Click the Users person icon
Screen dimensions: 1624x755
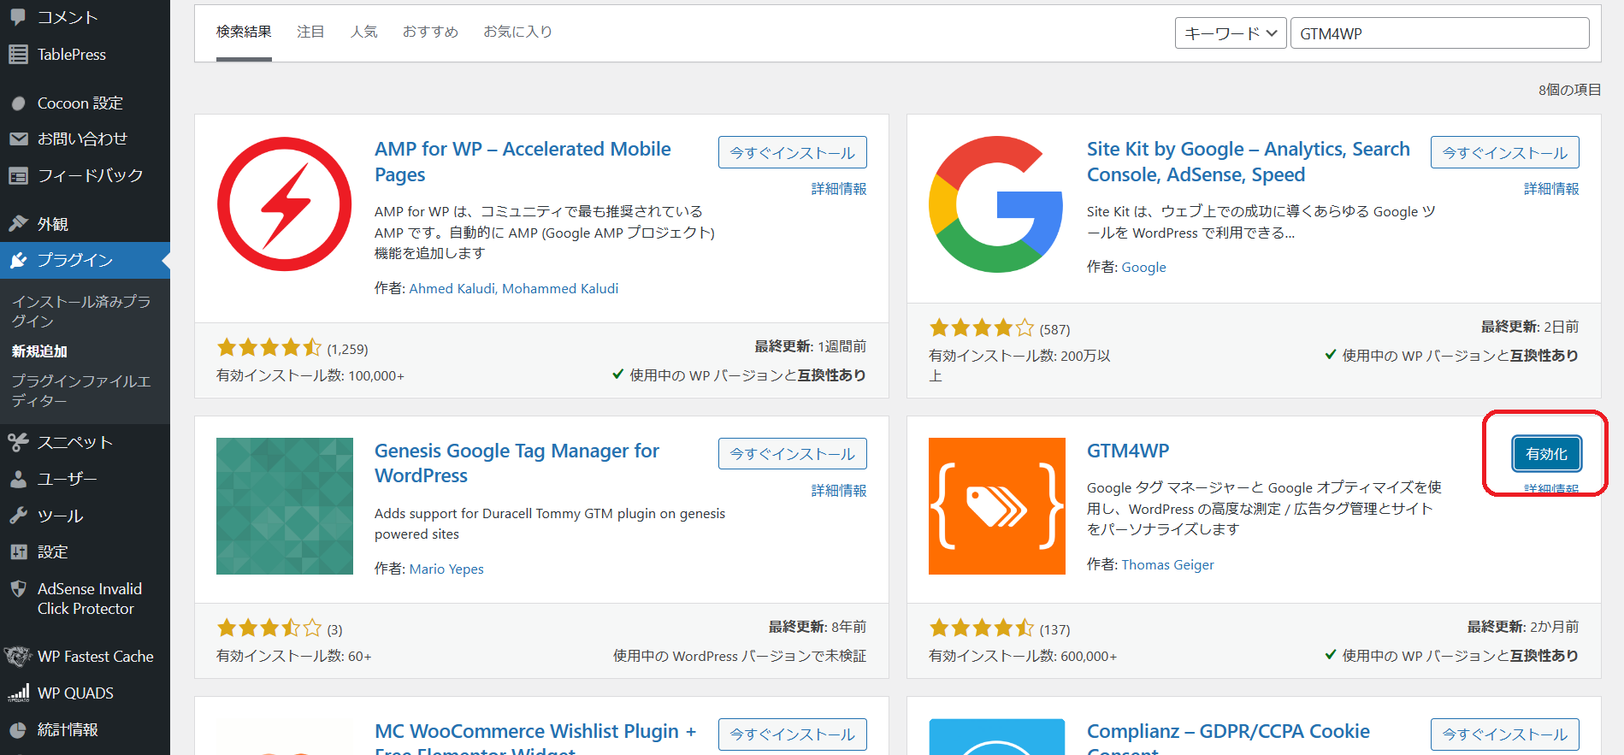pyautogui.click(x=18, y=479)
